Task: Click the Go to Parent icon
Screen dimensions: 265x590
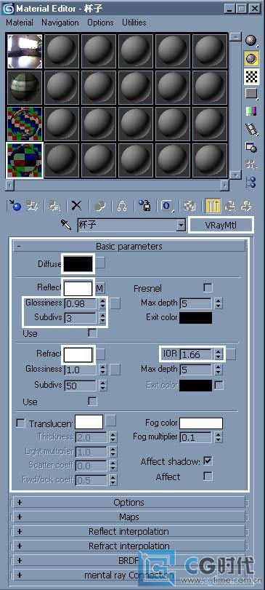Action: point(229,205)
